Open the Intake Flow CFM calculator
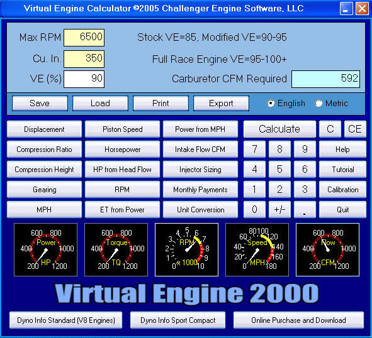 tap(200, 150)
